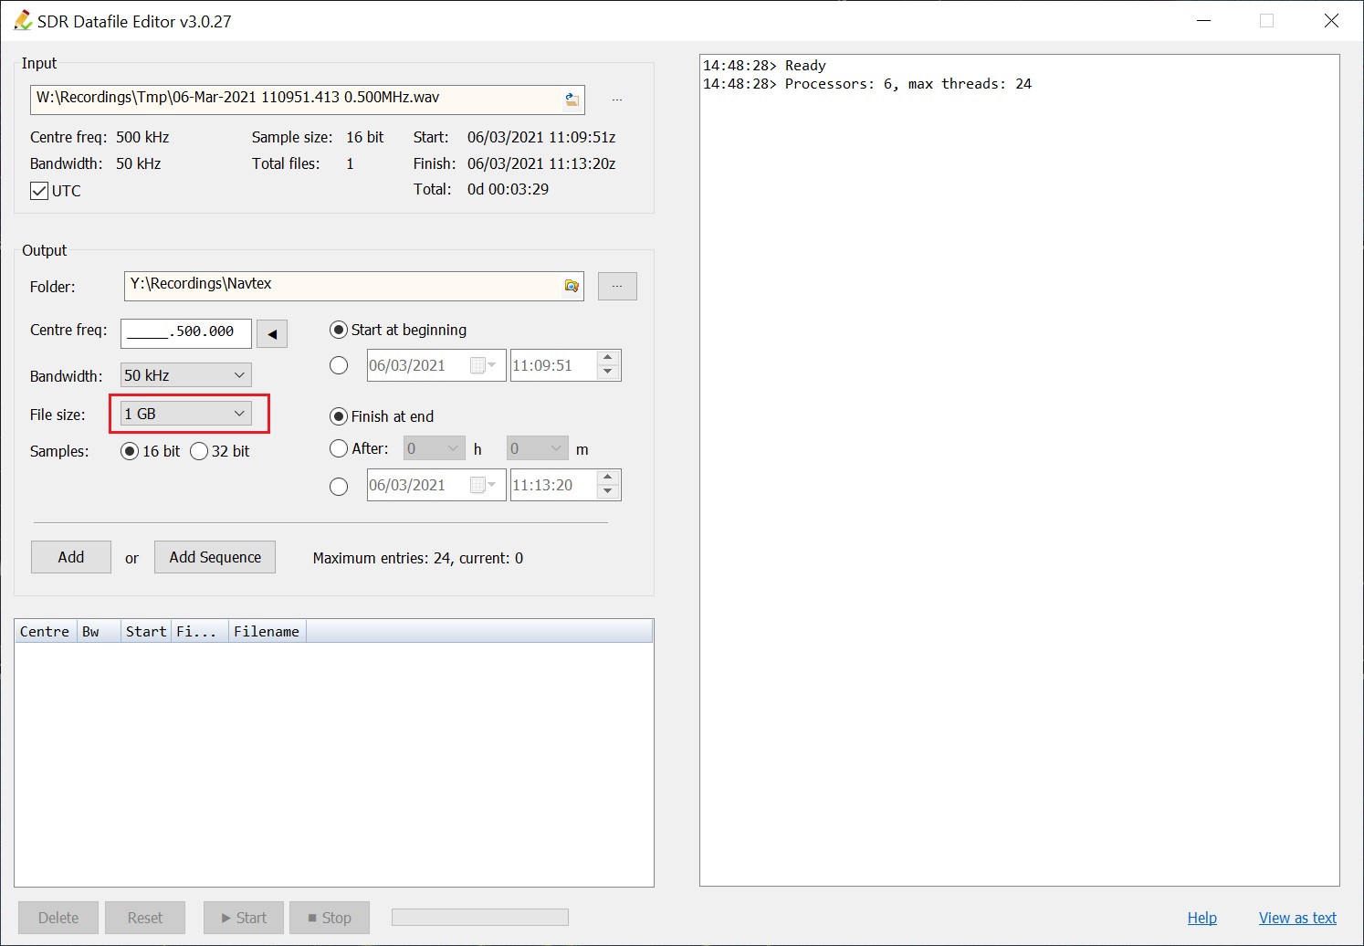Viewport: 1364px width, 946px height.
Task: Select the 32 bit samples option
Action: [x=199, y=451]
